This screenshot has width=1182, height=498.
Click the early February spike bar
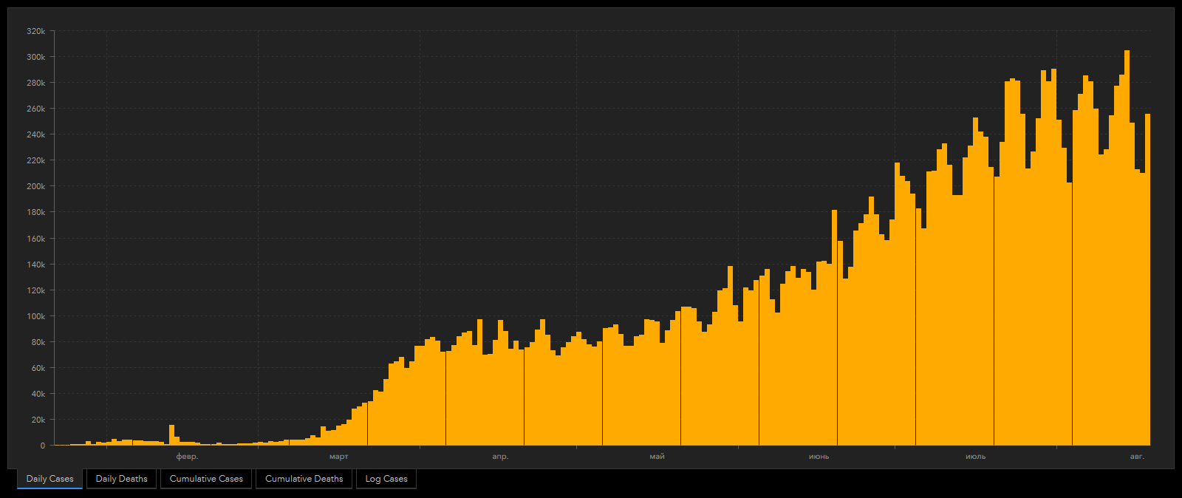[x=171, y=435]
